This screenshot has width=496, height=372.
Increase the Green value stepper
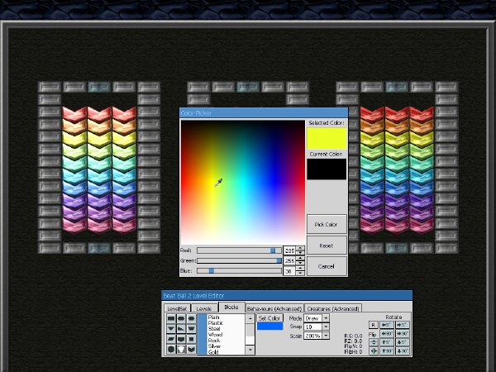[300, 259]
